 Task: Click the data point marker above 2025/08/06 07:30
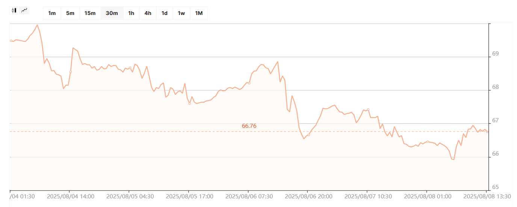click(249, 83)
